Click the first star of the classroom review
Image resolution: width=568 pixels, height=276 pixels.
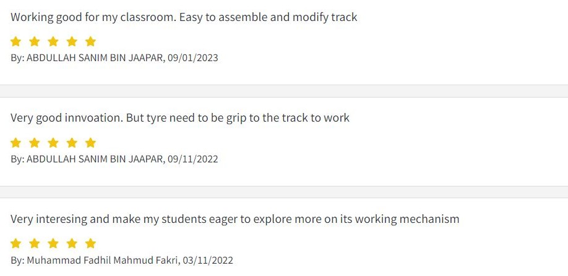[15, 41]
